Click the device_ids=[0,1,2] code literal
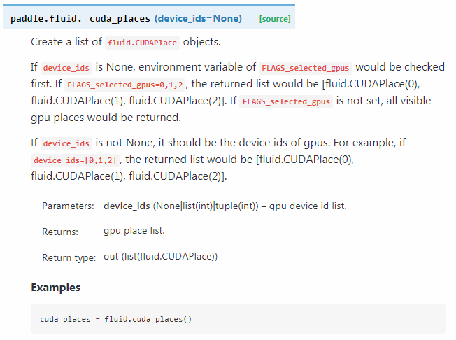Screen dimensions: 456x340 (x=76, y=160)
